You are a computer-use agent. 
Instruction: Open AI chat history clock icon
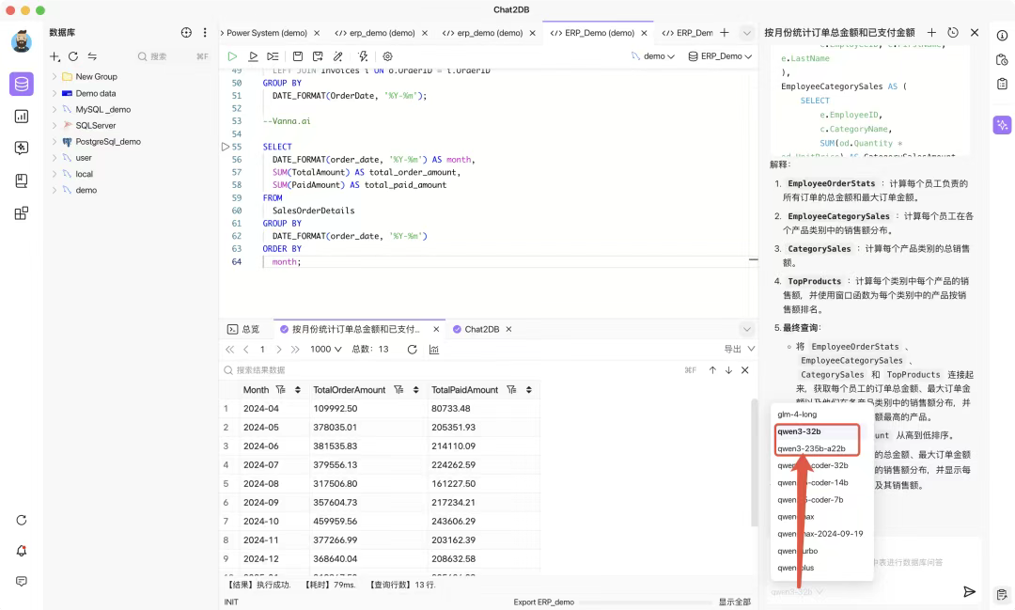953,32
